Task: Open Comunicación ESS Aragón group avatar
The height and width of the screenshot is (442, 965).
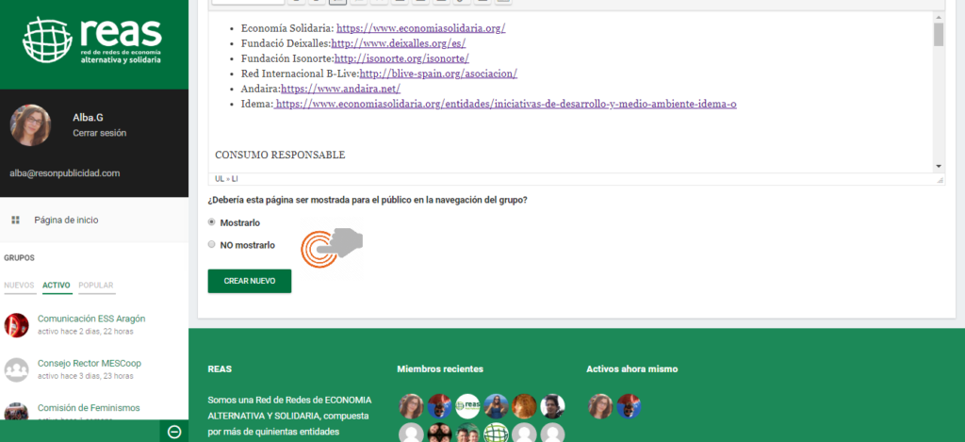Action: tap(16, 325)
